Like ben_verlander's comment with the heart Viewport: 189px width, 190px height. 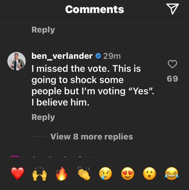point(172,64)
